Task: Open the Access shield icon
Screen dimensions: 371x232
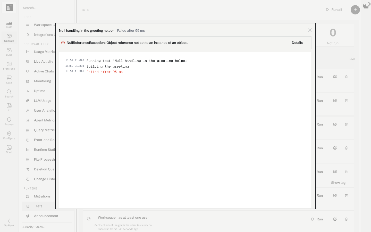Action: [9, 121]
